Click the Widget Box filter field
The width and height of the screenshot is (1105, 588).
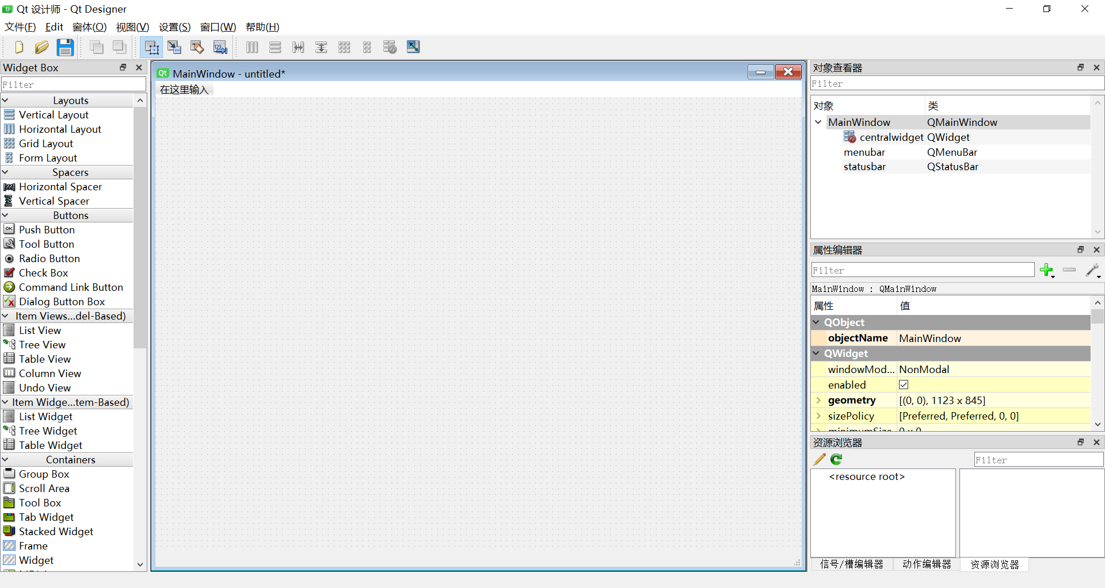click(x=74, y=84)
